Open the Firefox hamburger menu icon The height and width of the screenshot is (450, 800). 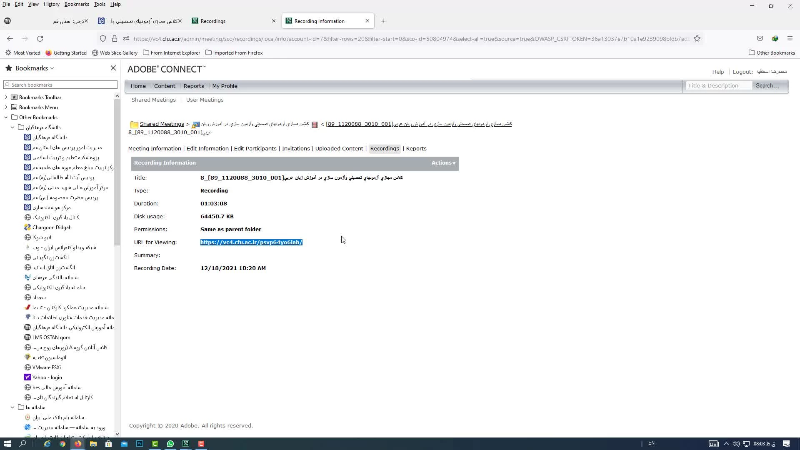[x=790, y=39]
